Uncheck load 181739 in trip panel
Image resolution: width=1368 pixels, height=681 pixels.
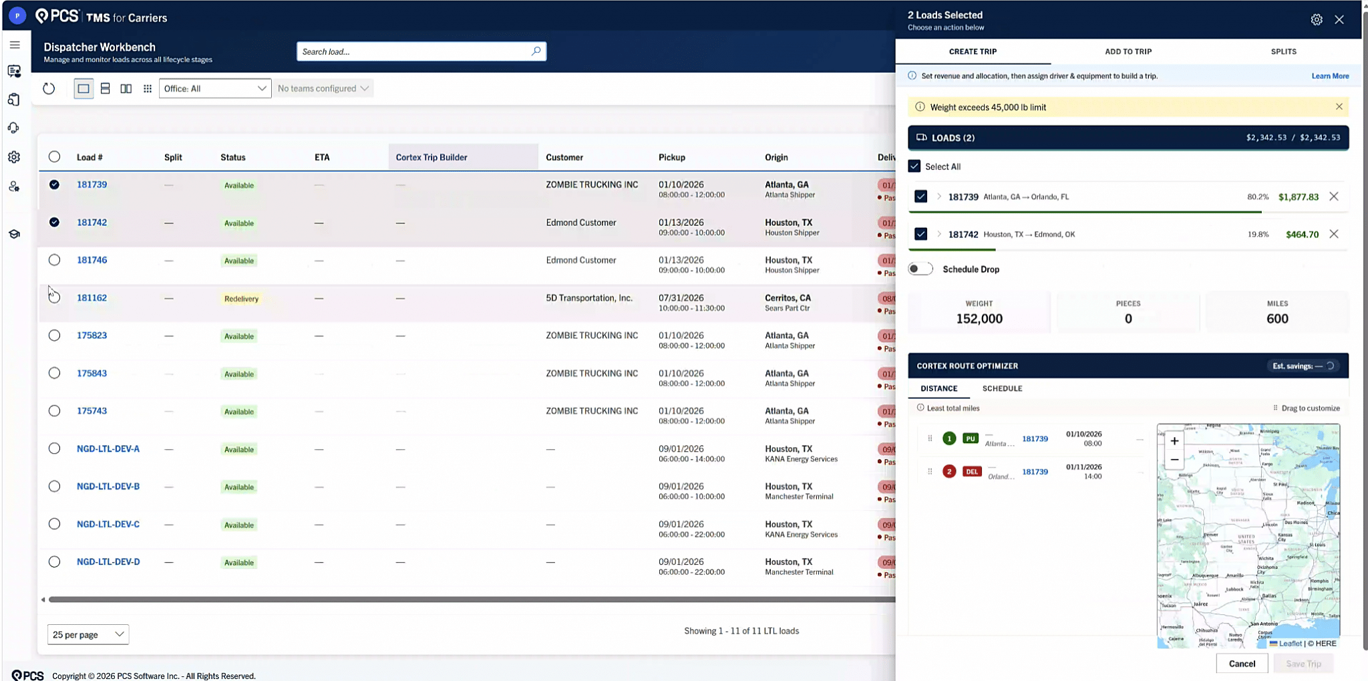pyautogui.click(x=921, y=196)
